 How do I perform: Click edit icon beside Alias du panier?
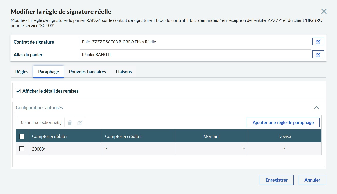tap(318, 54)
